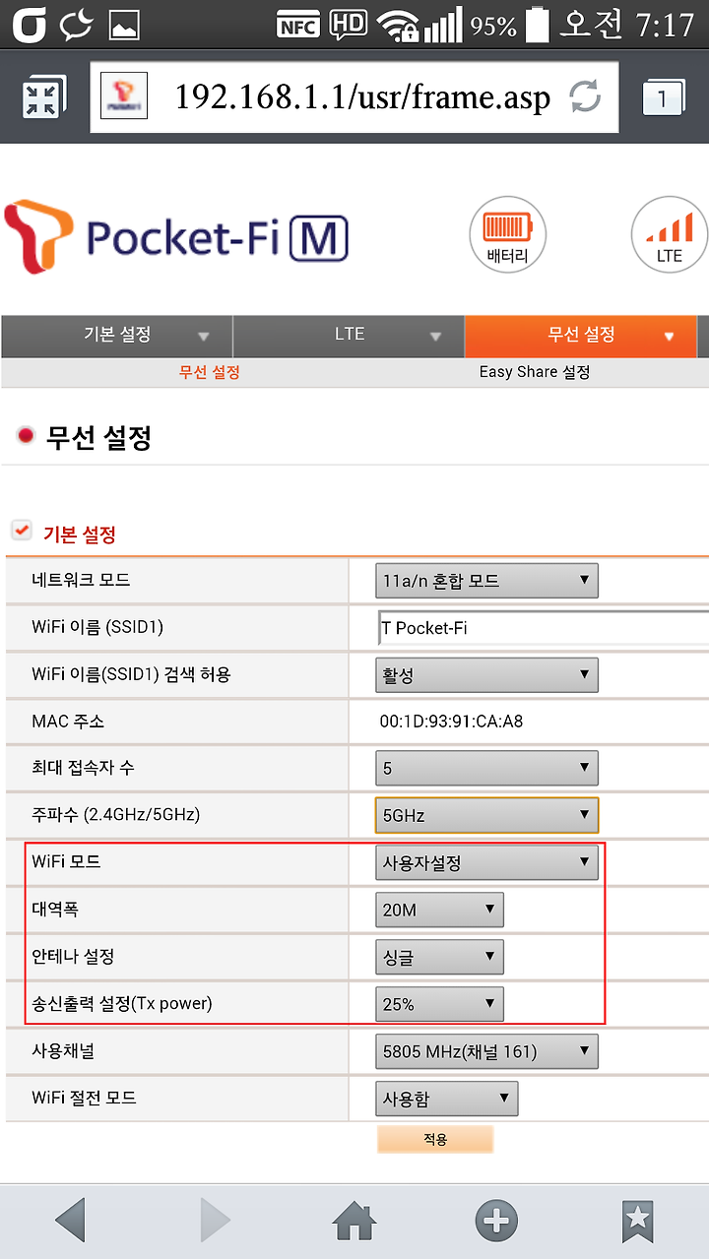Open the 무선 설정 top menu
Viewport: 709px width, 1259px height.
click(x=581, y=336)
